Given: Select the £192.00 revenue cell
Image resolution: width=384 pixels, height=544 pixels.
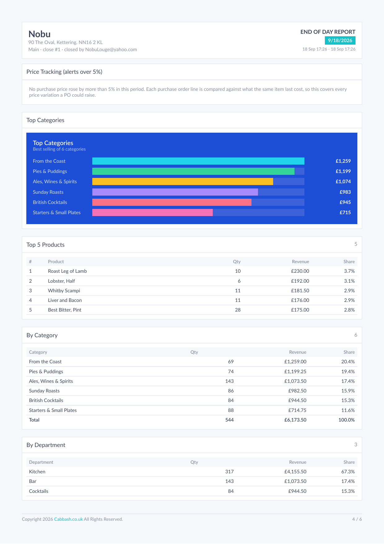Looking at the screenshot, I should click(x=300, y=281).
